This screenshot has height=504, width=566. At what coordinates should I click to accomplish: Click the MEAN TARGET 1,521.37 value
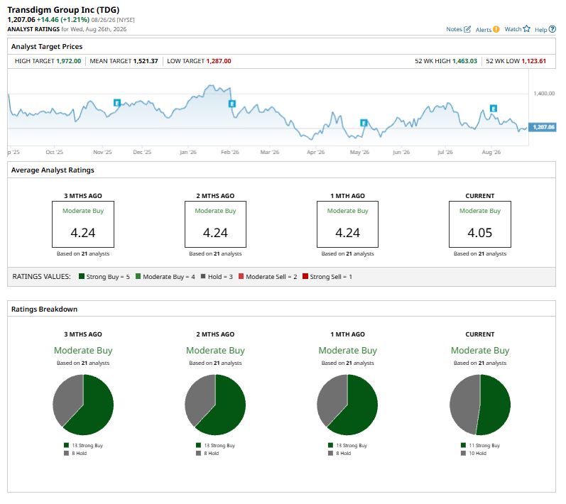[146, 61]
